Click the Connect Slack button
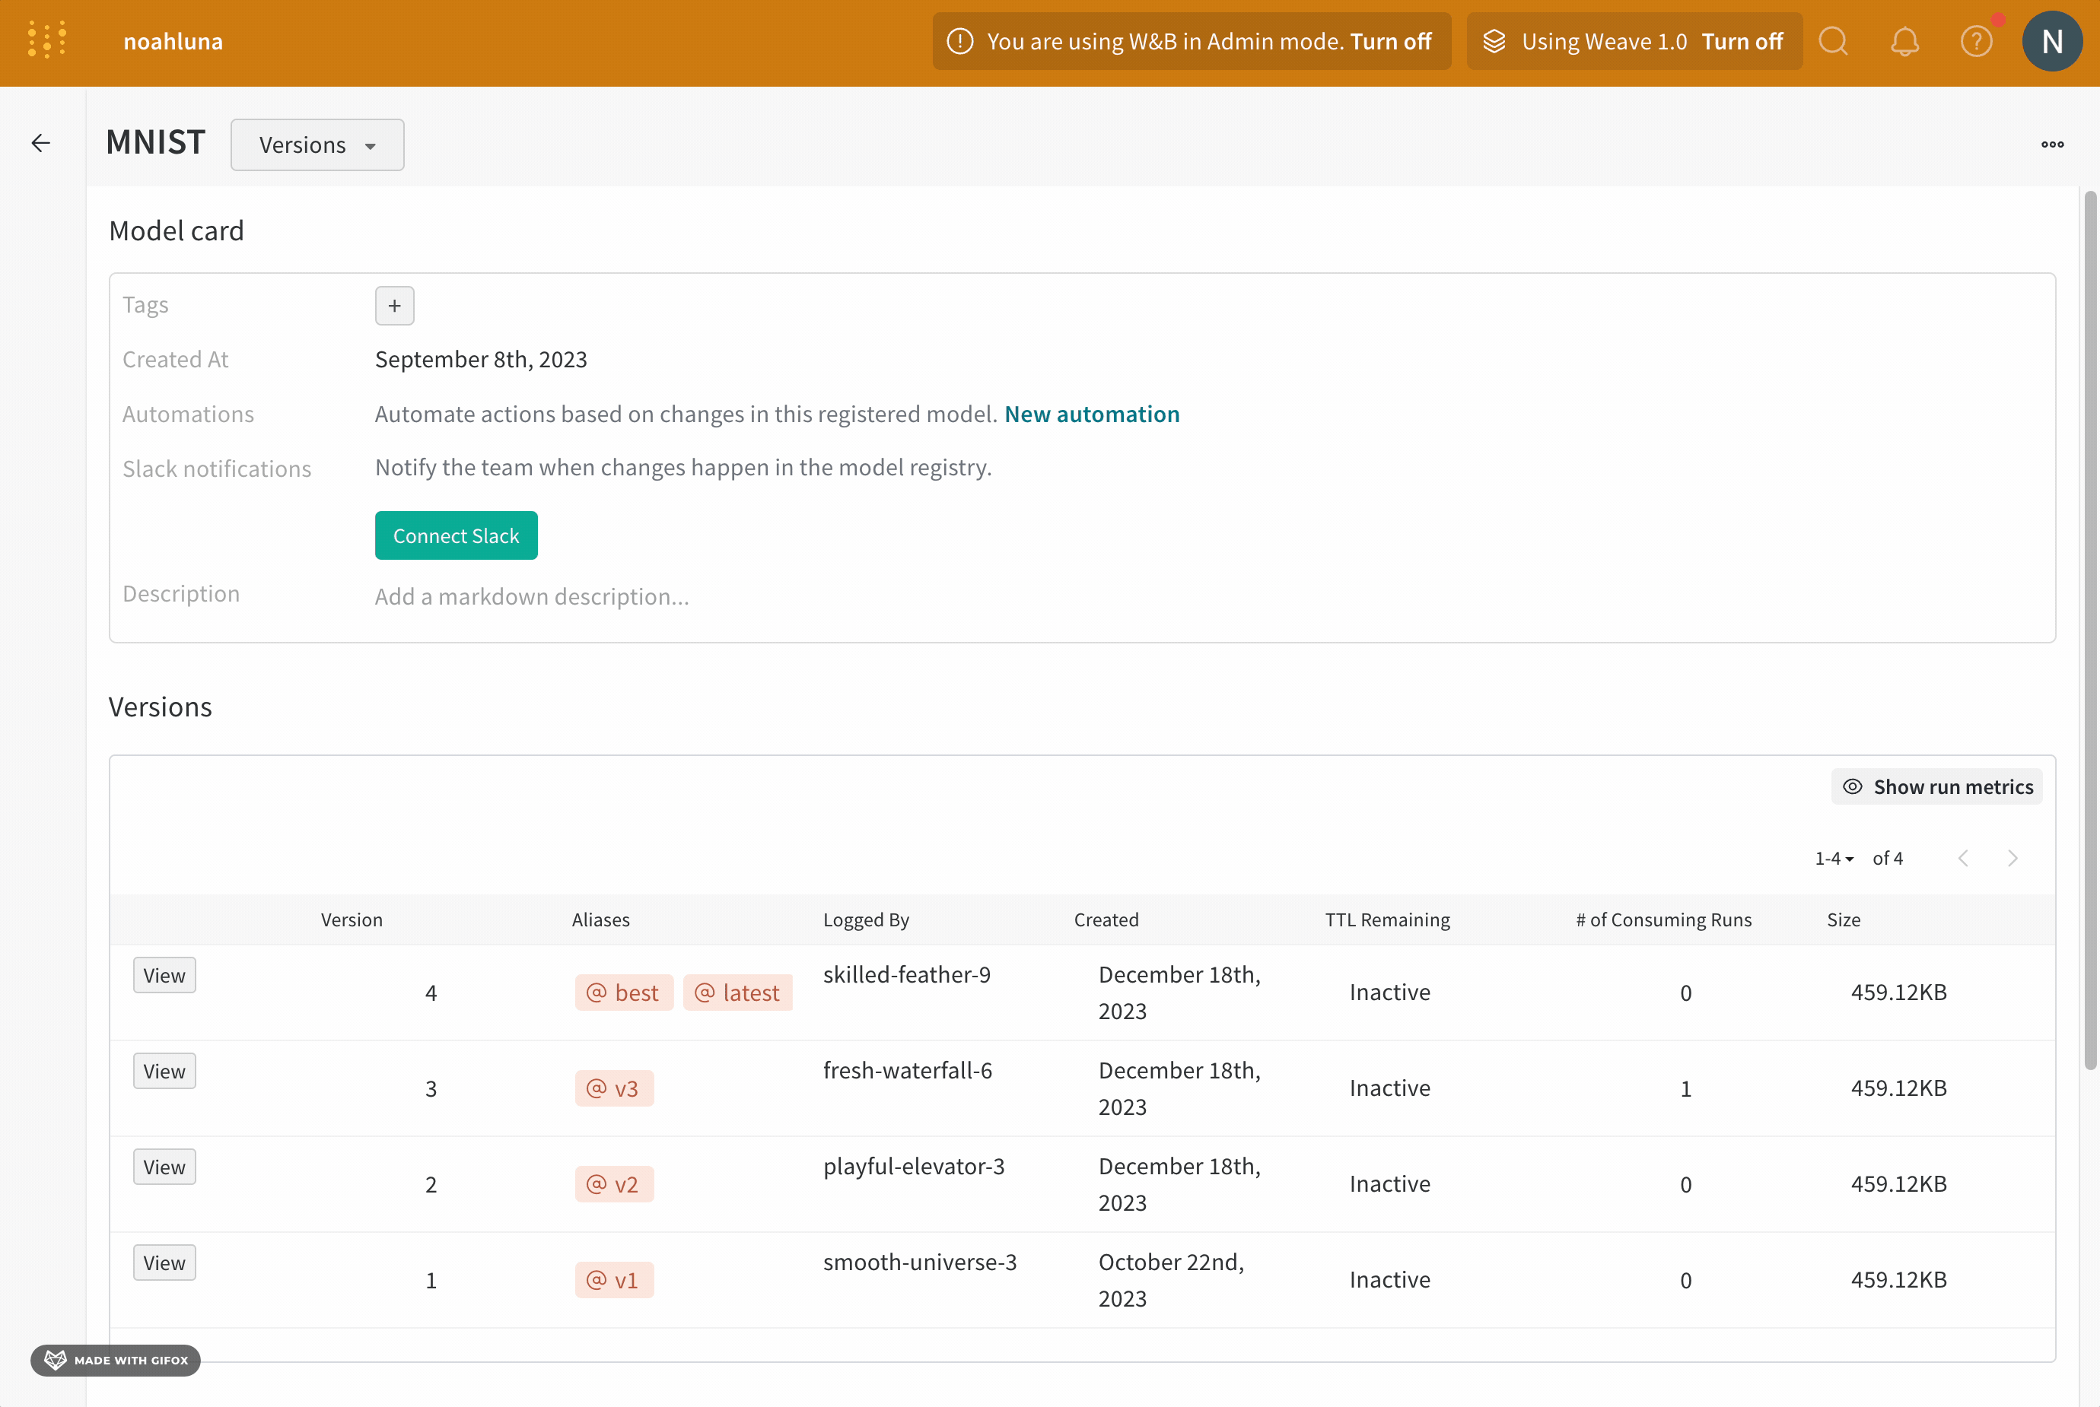 click(456, 535)
